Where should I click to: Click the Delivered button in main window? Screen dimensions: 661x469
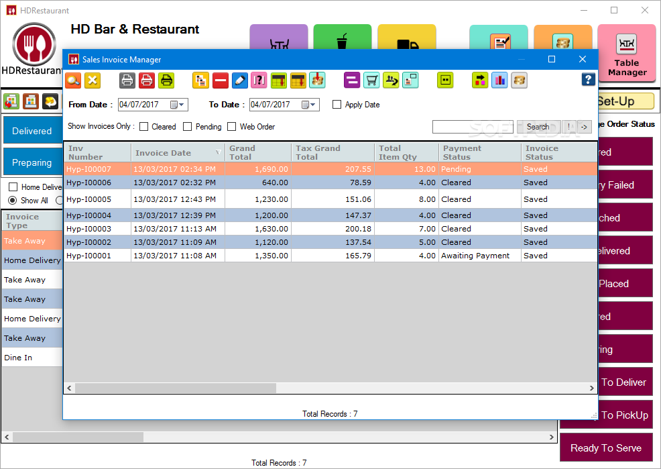pyautogui.click(x=33, y=131)
